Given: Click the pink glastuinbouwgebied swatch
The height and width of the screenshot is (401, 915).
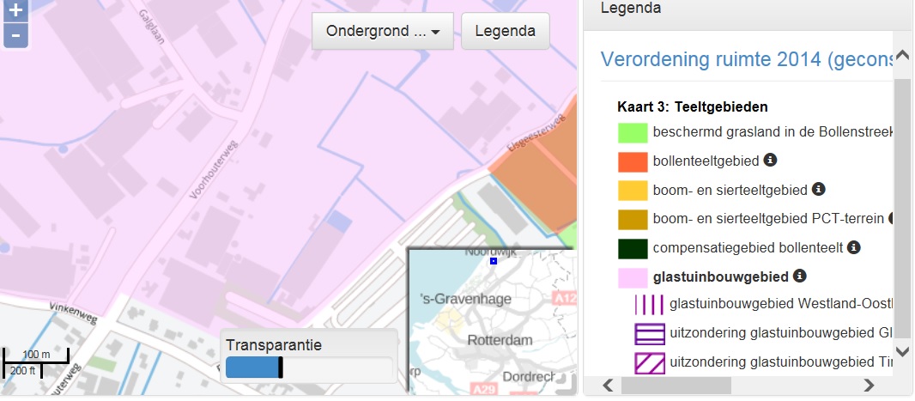Looking at the screenshot, I should pos(633,278).
